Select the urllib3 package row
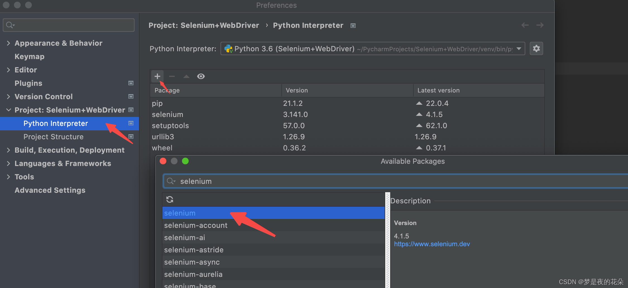The height and width of the screenshot is (288, 628). pyautogui.click(x=347, y=137)
